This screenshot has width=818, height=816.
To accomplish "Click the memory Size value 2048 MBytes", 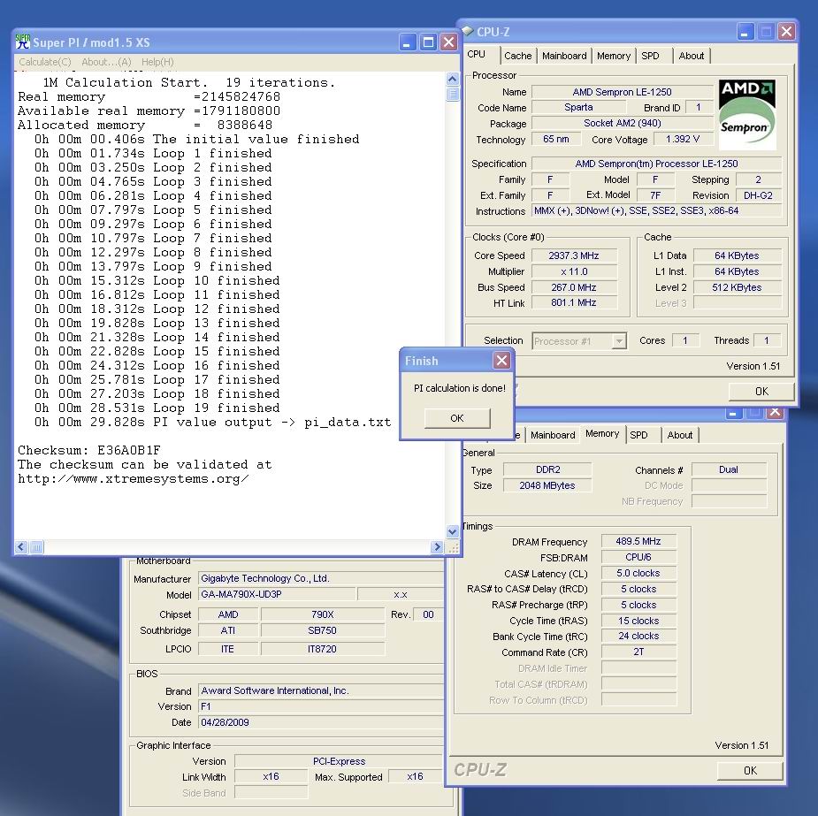I will [x=547, y=485].
